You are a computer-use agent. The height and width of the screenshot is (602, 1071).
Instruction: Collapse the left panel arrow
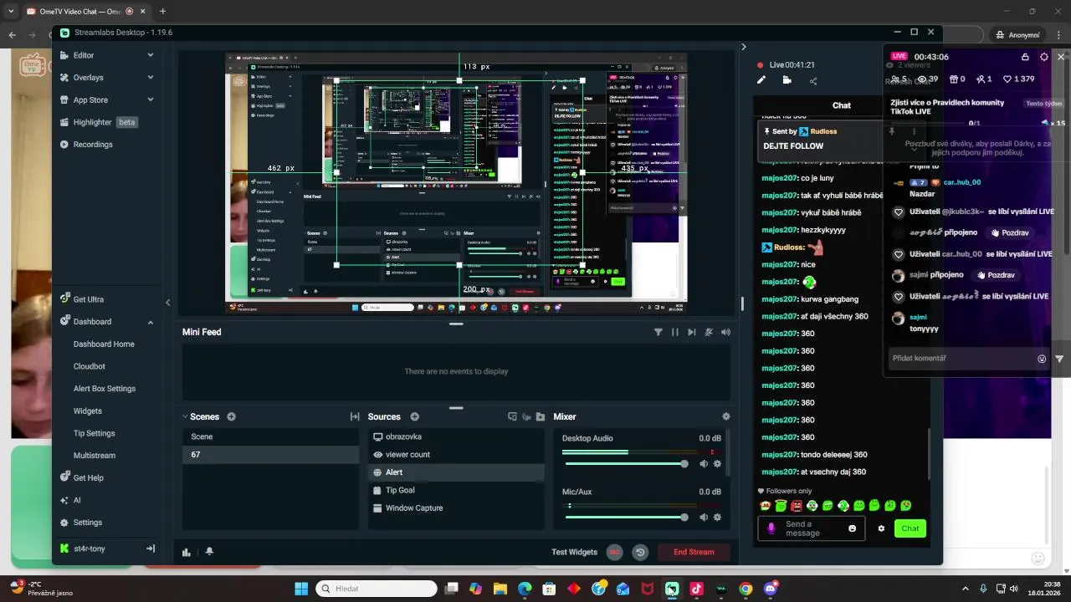tap(167, 303)
